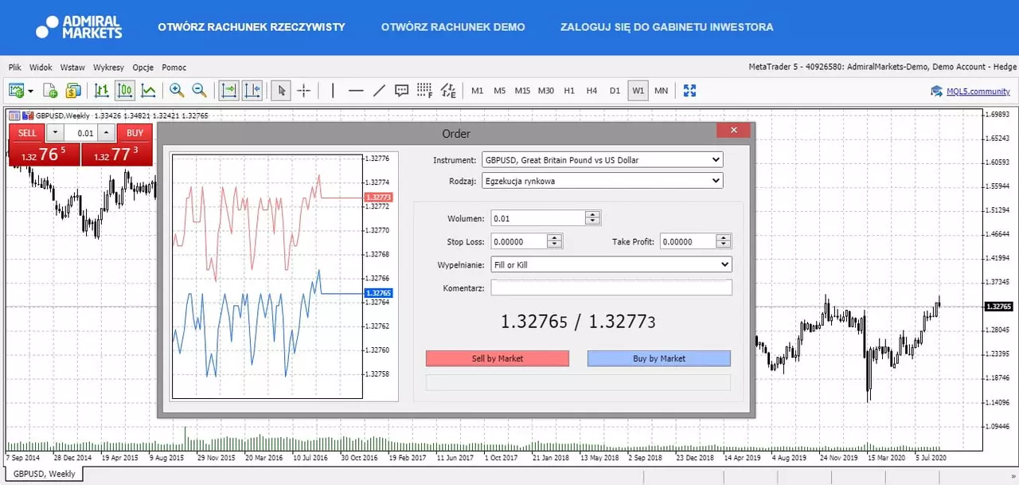Open one-click volume dropdown arrow

coord(55,133)
